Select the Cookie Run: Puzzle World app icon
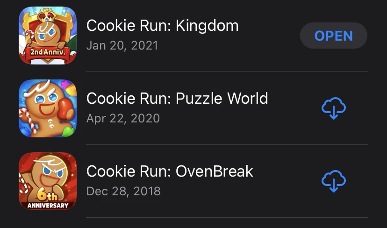Viewport: 387px width, 228px height. (x=48, y=108)
